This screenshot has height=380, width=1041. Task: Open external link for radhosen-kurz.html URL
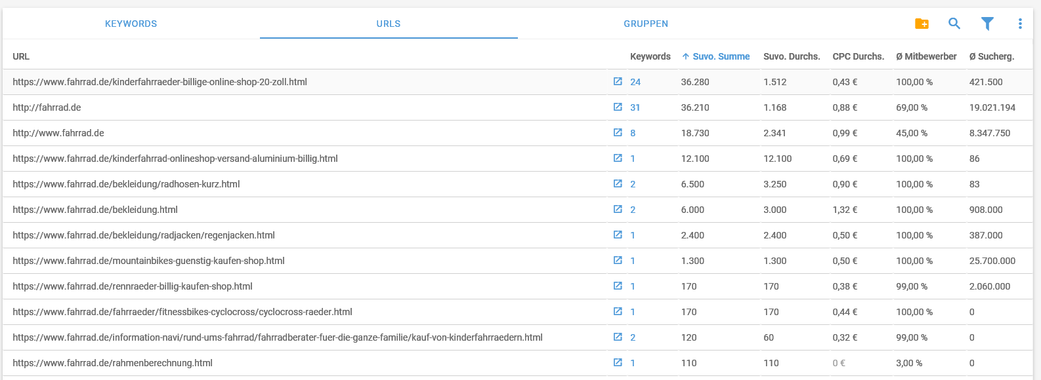point(618,183)
